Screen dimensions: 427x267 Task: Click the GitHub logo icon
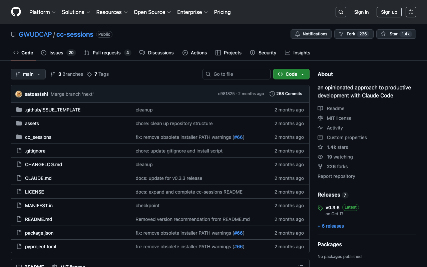point(16,12)
